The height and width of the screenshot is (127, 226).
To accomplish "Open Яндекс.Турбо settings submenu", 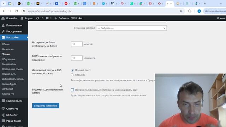I will click(x=9, y=84).
